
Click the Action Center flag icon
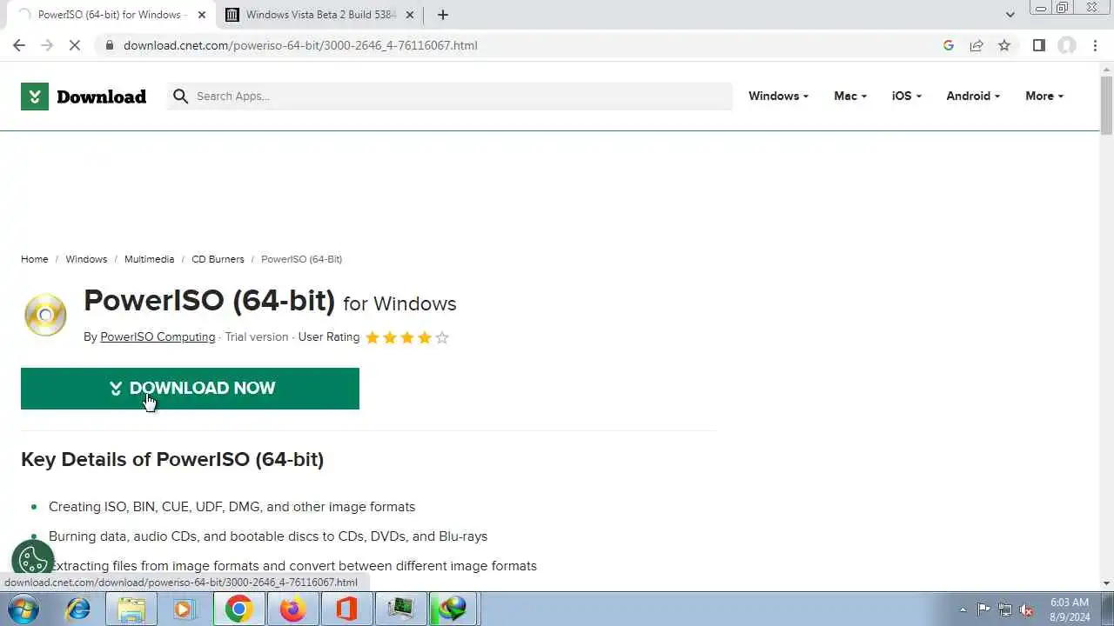pos(983,609)
